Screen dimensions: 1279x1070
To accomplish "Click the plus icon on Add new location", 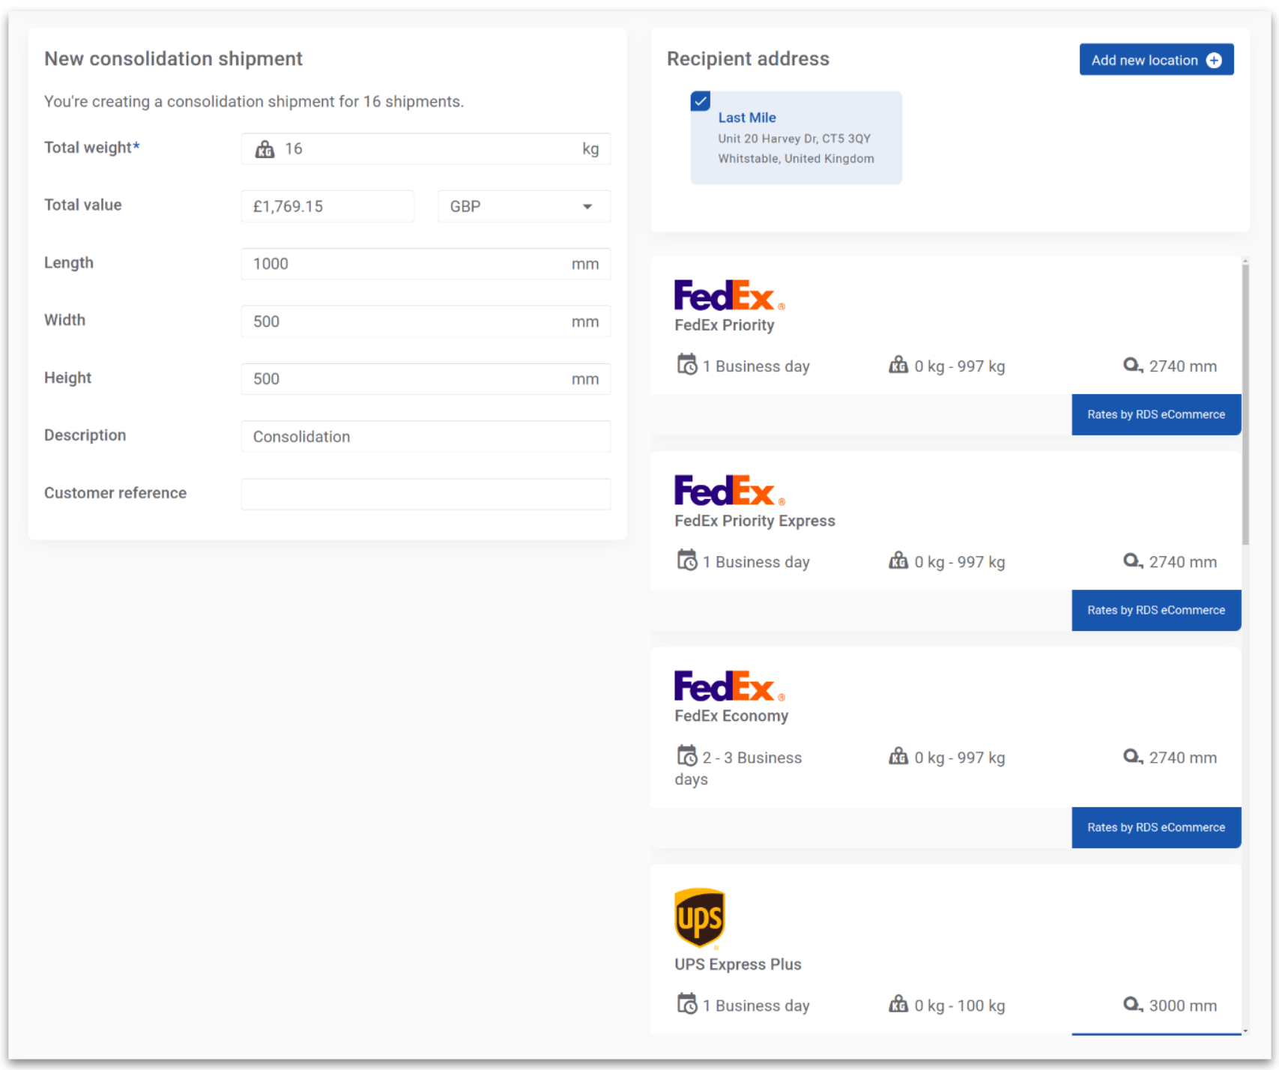I will 1214,61.
